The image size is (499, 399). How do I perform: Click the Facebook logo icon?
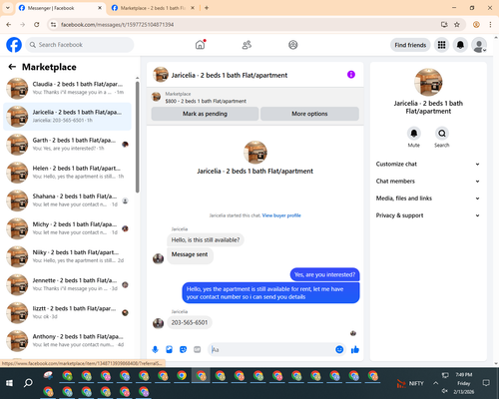pyautogui.click(x=14, y=45)
